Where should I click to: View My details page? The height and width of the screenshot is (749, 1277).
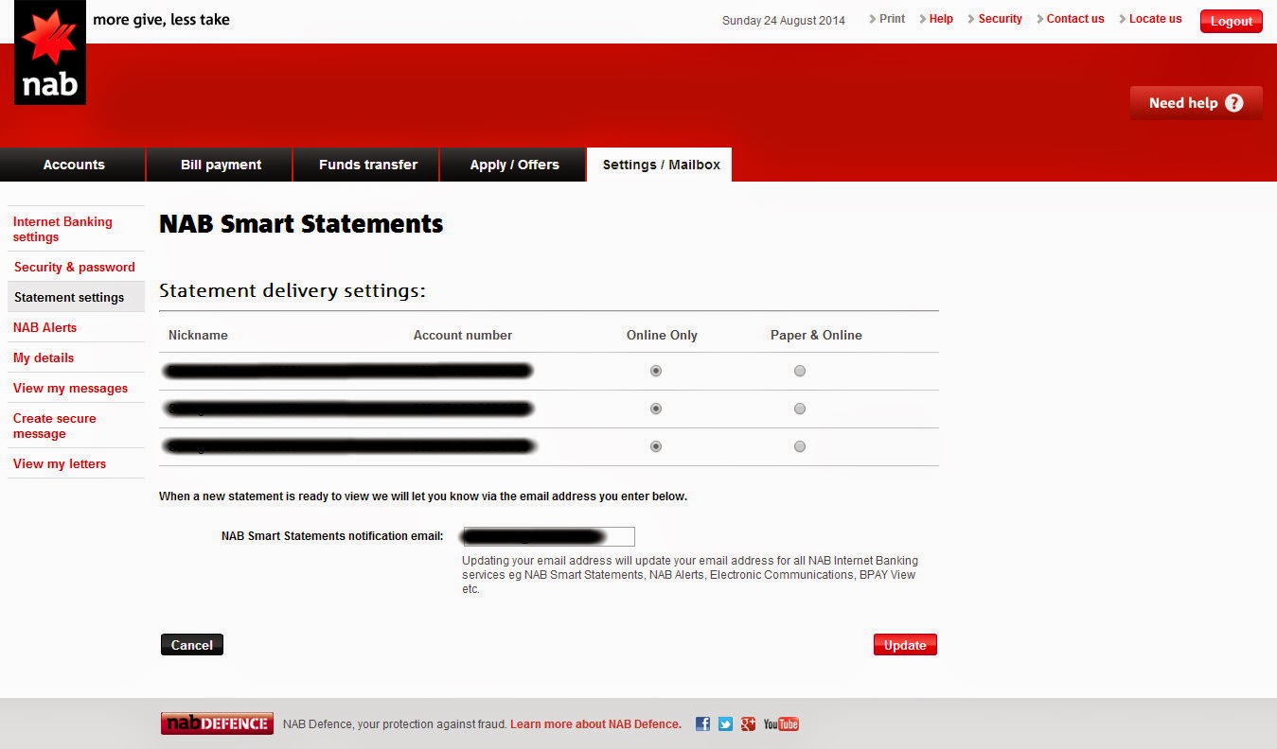click(44, 357)
